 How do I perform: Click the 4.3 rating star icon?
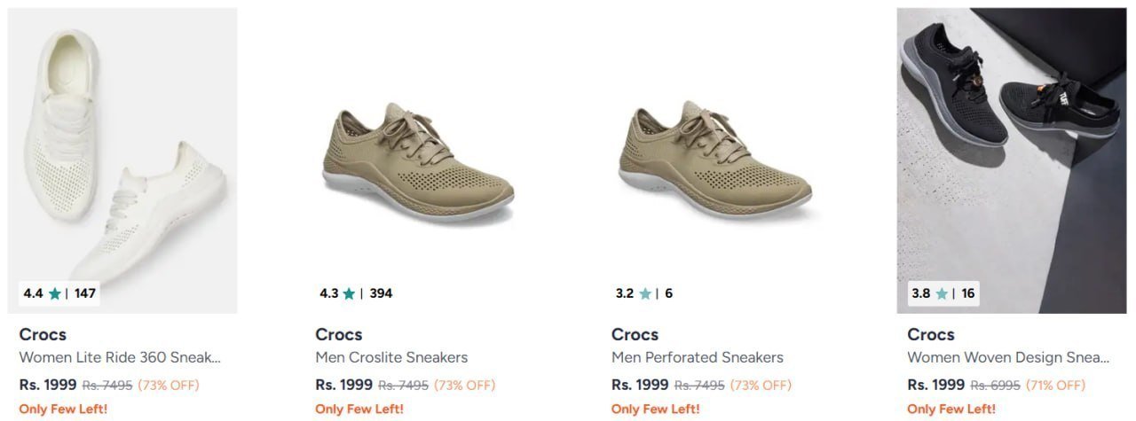[x=349, y=293]
